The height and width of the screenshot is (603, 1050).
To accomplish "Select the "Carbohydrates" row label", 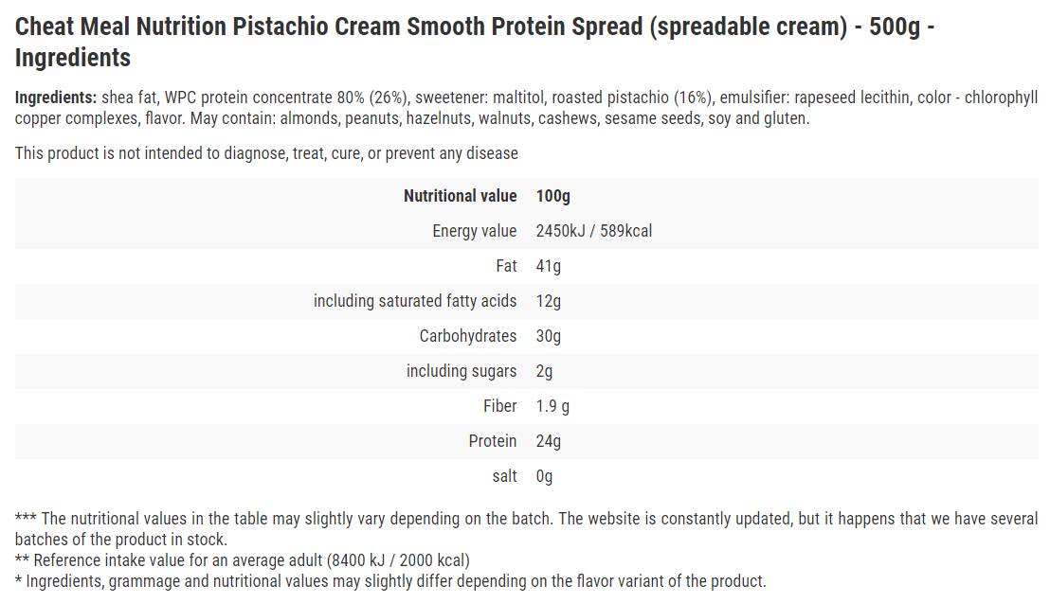I will click(468, 336).
